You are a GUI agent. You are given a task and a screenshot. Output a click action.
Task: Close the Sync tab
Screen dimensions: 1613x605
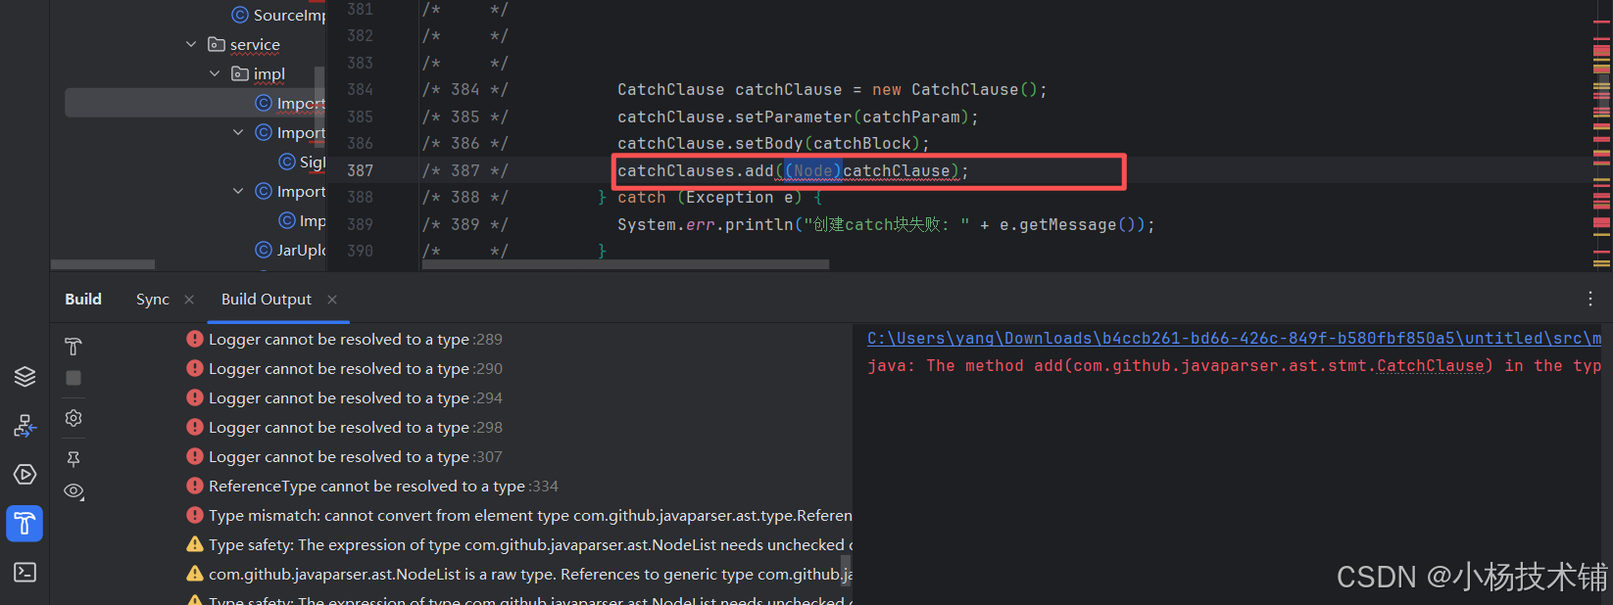click(189, 300)
